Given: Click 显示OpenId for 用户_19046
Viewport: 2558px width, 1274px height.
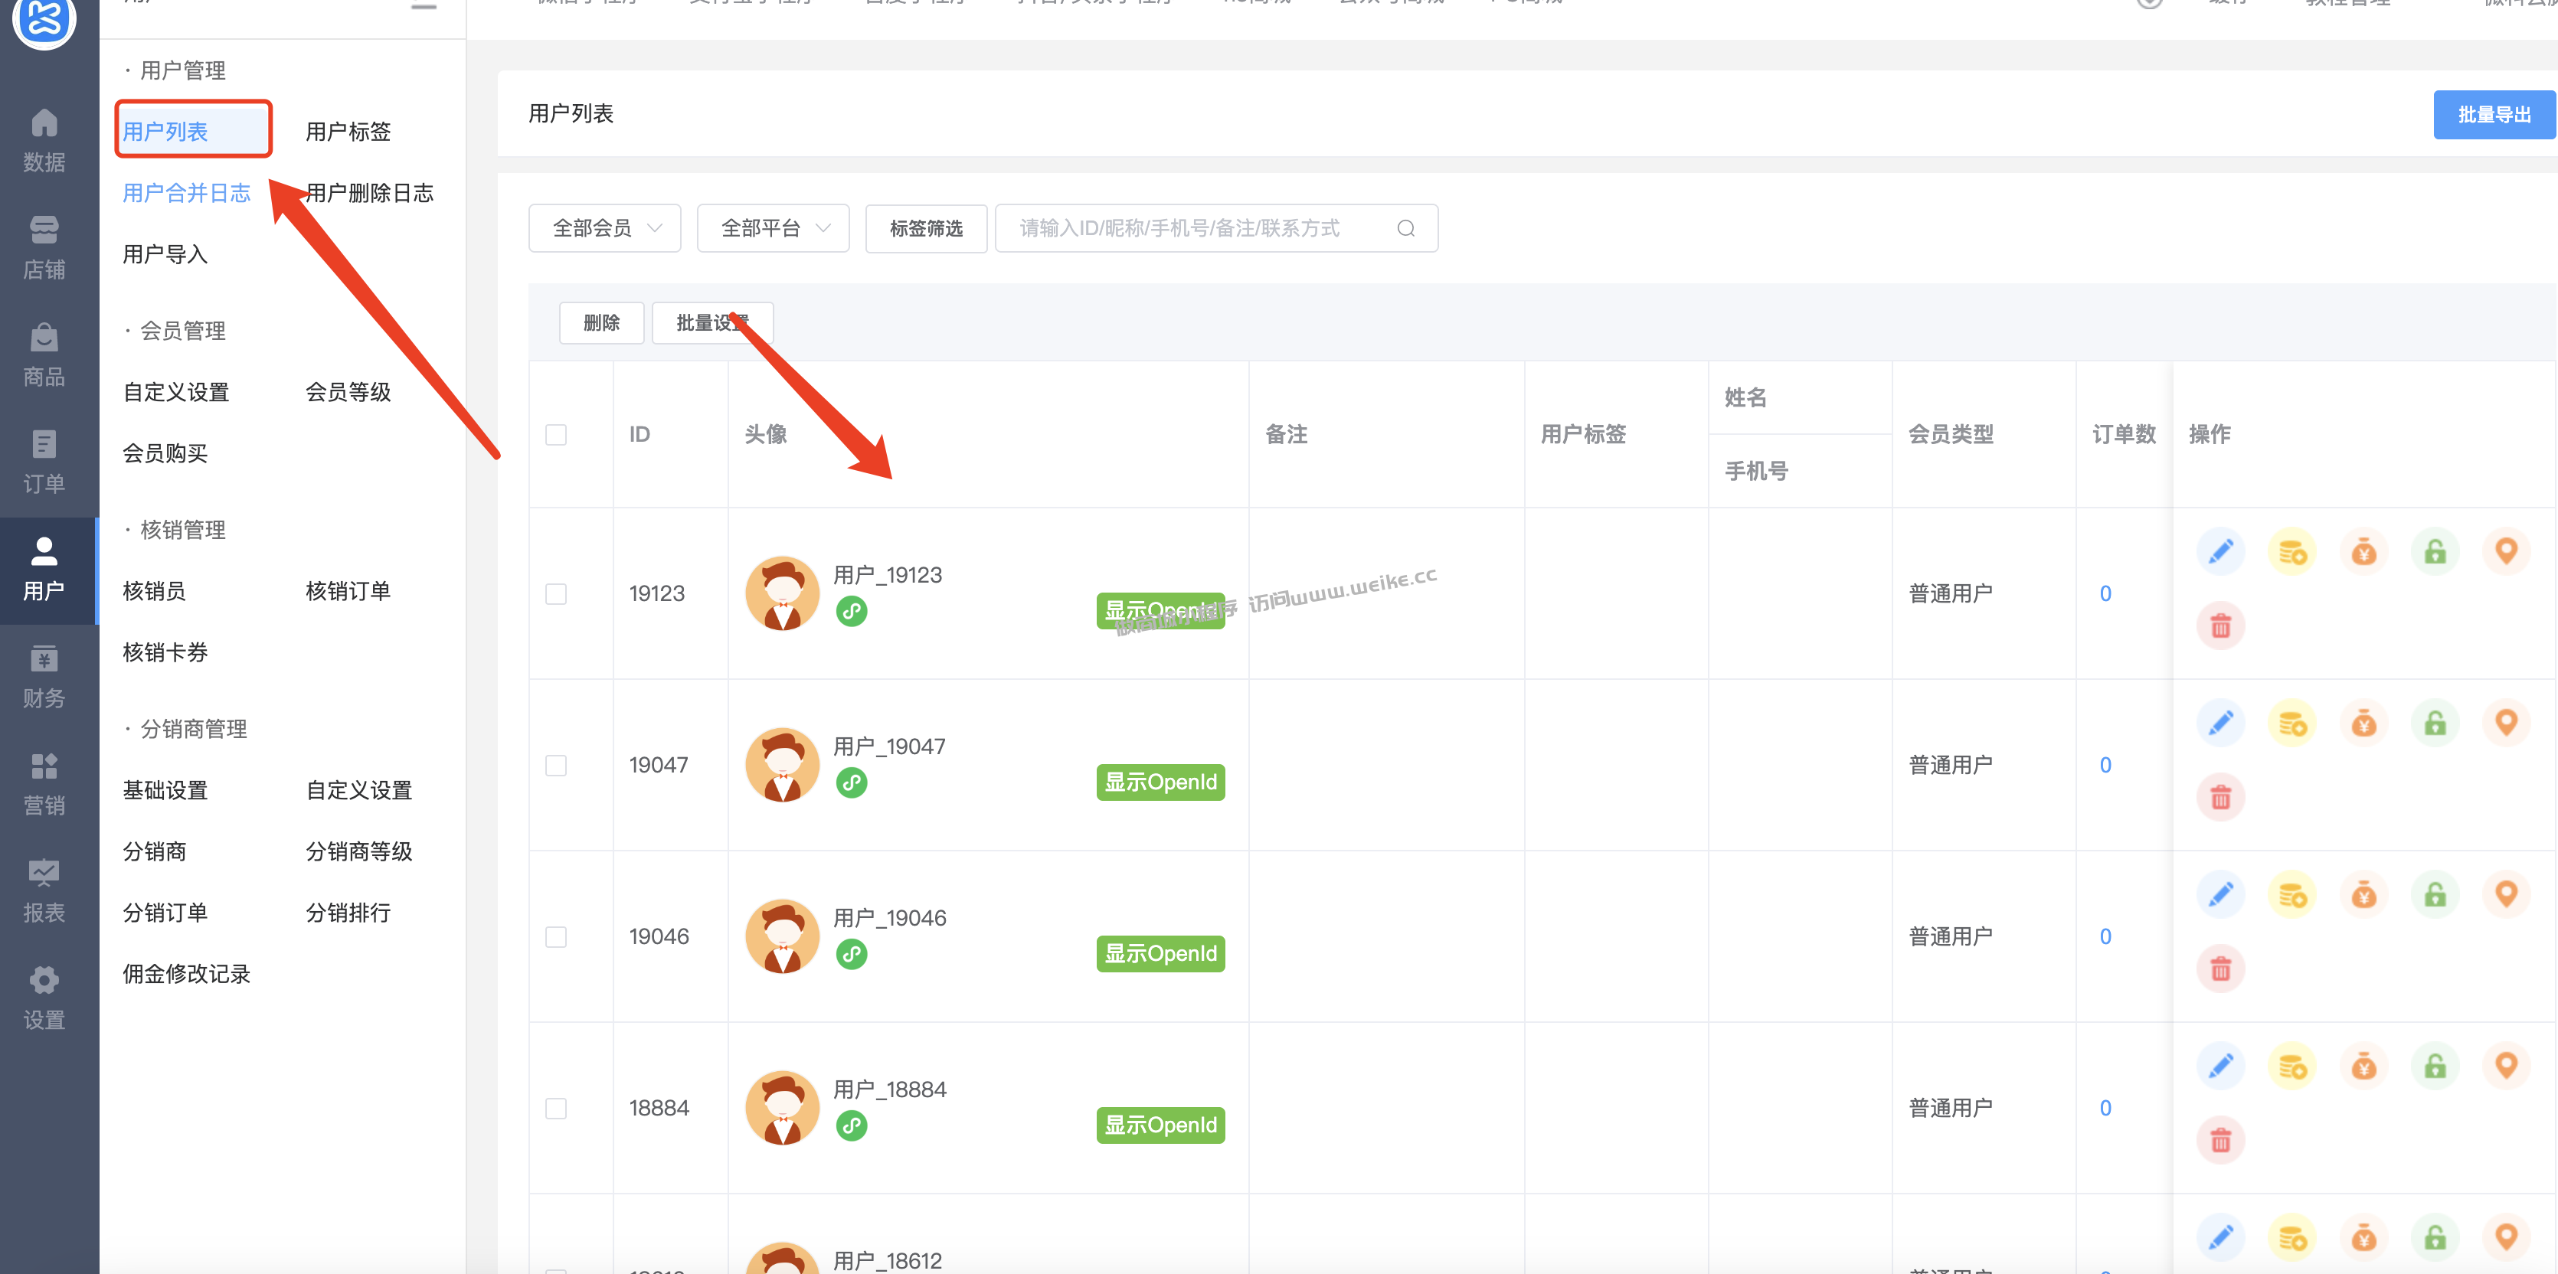Looking at the screenshot, I should pyautogui.click(x=1160, y=954).
